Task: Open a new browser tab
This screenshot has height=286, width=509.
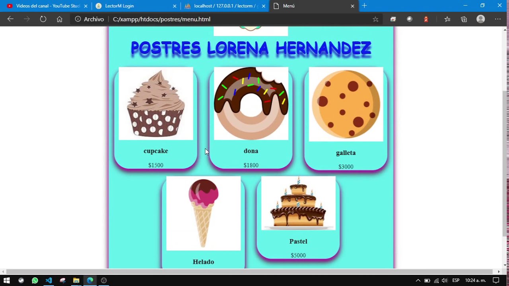Action: tap(364, 6)
